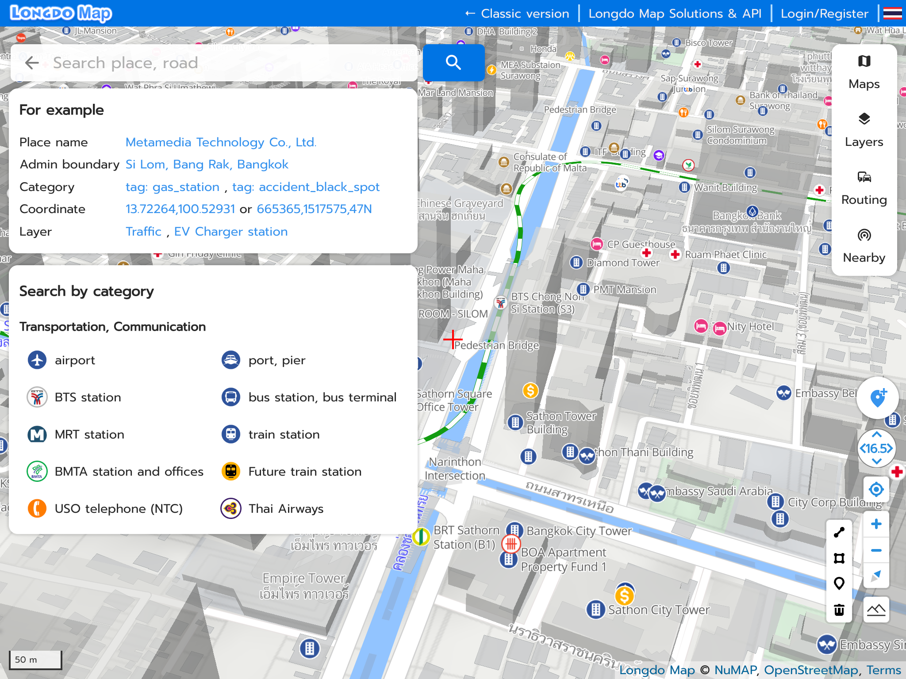906x679 pixels.
Task: Select the airport category
Action: click(61, 360)
